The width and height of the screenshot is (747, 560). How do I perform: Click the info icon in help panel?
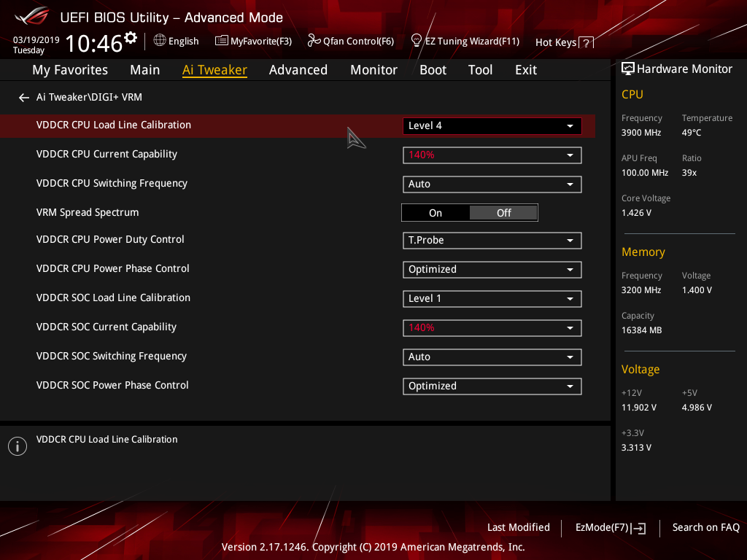(x=18, y=446)
